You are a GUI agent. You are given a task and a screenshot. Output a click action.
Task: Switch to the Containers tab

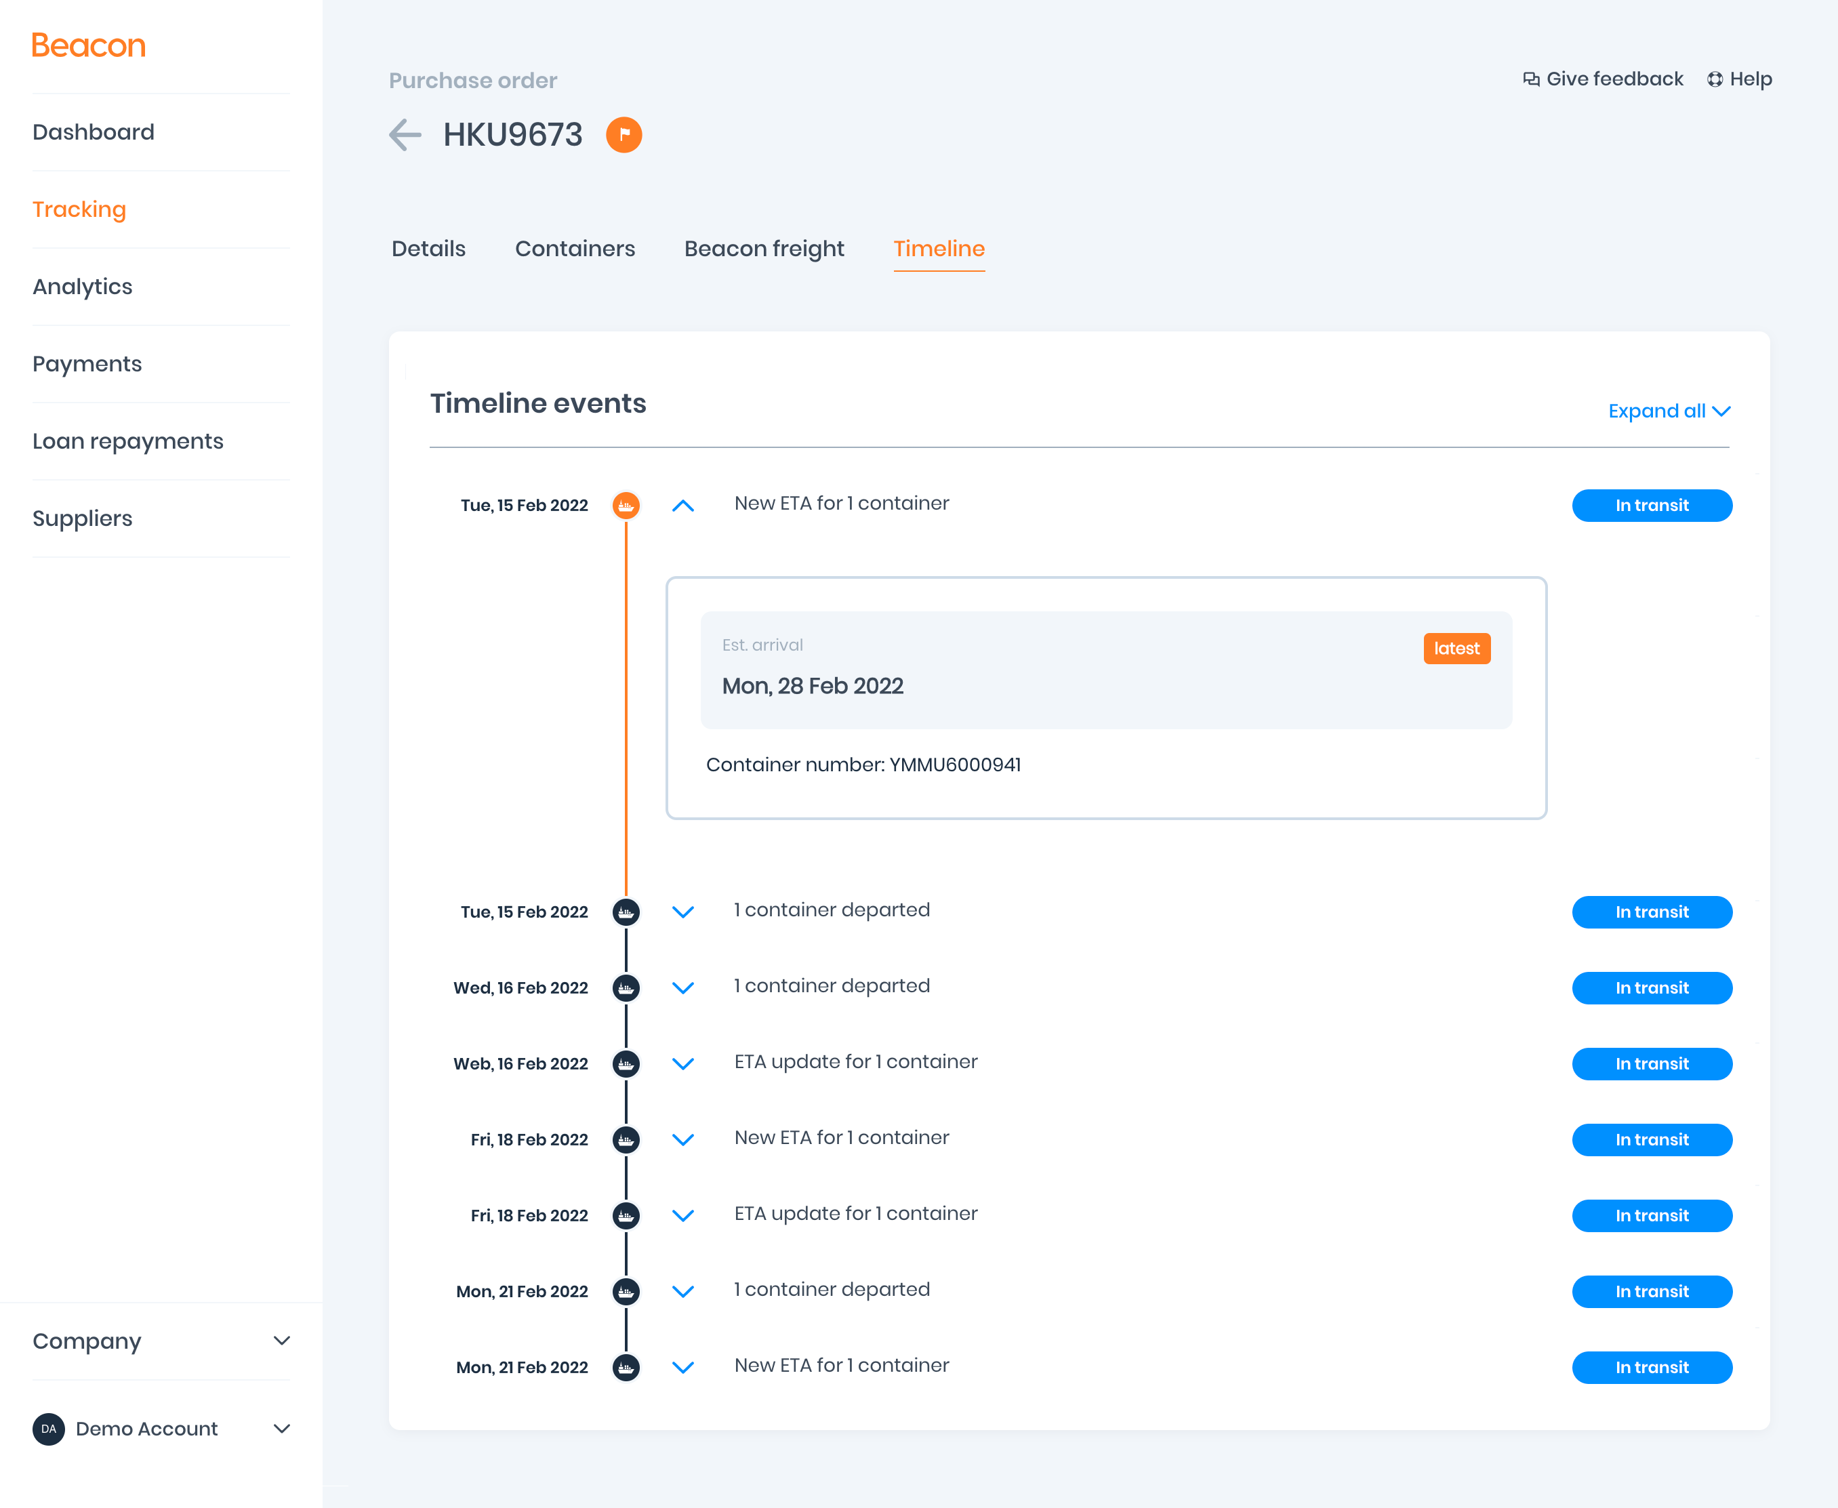(574, 249)
